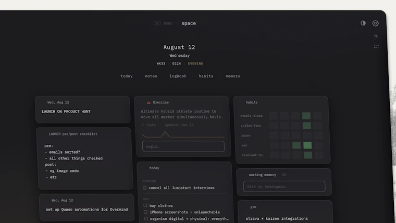Toggle the green cell in coffee-free row
This screenshot has width=396, height=223.
coord(306,126)
